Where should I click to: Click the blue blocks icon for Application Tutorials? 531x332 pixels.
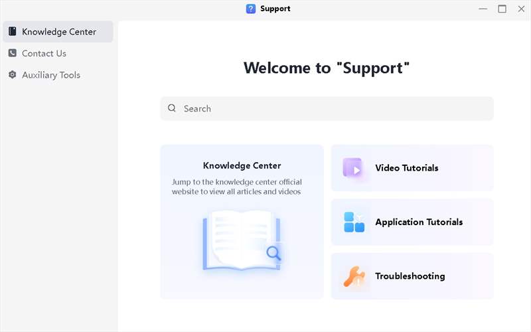pyautogui.click(x=354, y=222)
